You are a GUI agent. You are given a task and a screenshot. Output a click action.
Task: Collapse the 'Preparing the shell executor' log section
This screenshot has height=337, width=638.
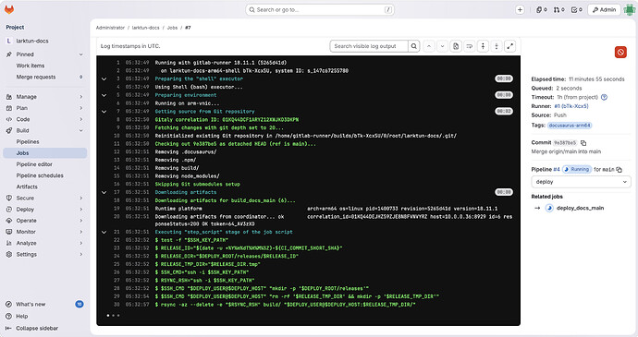tap(104, 78)
